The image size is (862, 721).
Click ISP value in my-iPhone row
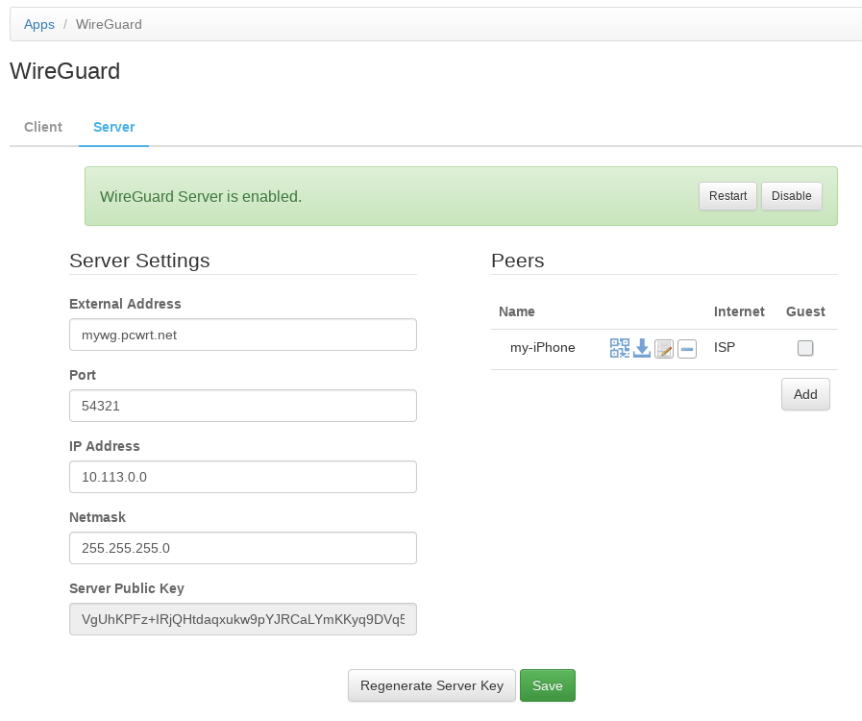pos(725,348)
